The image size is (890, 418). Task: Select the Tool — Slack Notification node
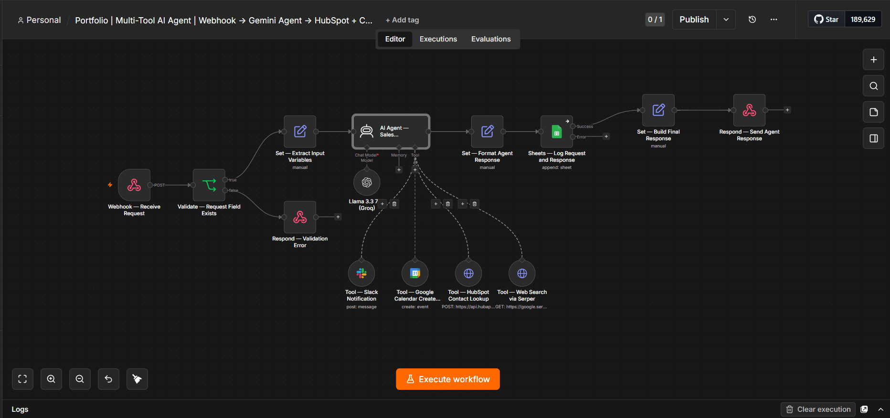tap(361, 273)
